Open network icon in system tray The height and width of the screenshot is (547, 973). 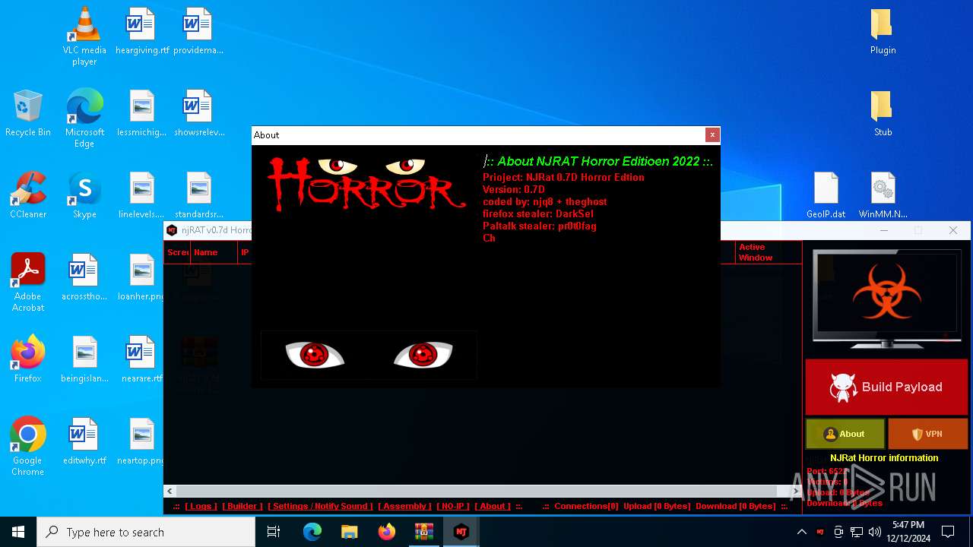pyautogui.click(x=857, y=532)
